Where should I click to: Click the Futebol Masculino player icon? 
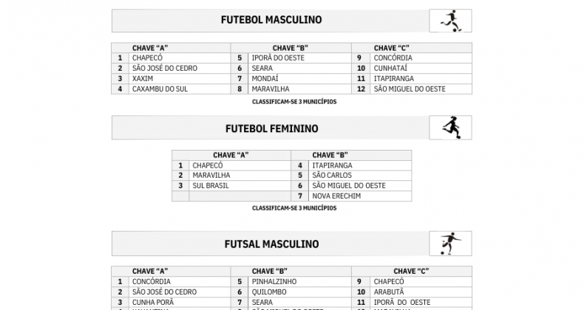[x=451, y=21]
